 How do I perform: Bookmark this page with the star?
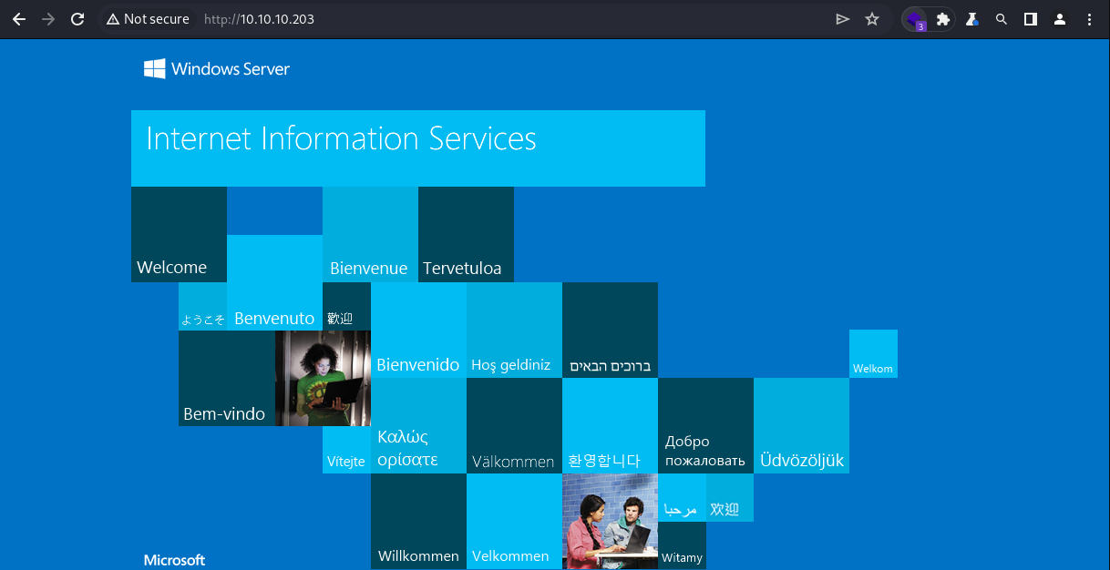(872, 19)
